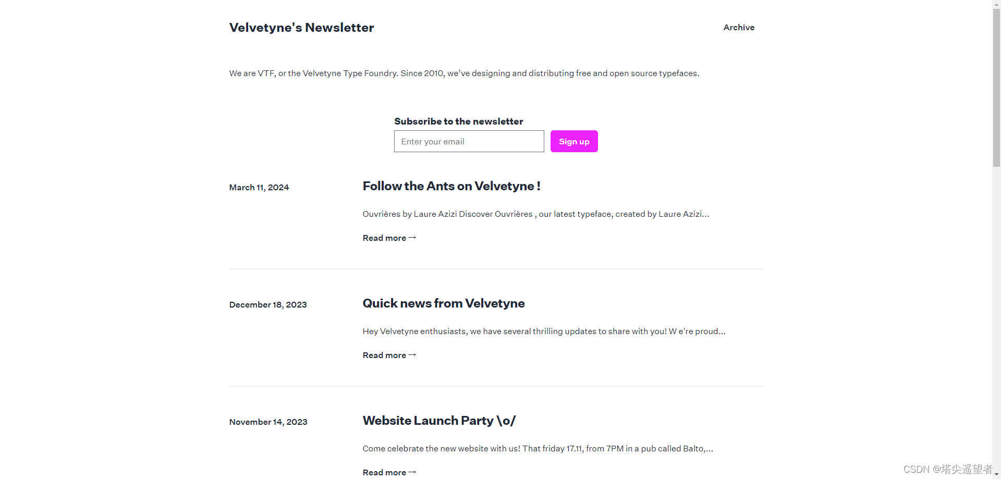Open the Quick news from Velvetyne post
This screenshot has height=479, width=1001.
pyautogui.click(x=444, y=303)
